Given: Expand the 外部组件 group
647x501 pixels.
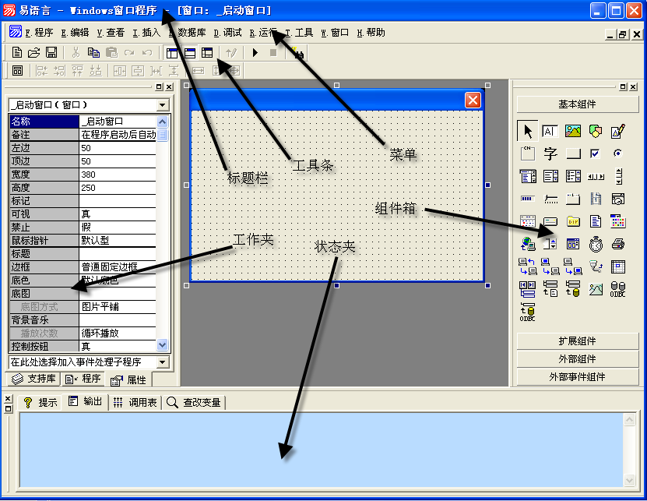Looking at the screenshot, I should (577, 359).
